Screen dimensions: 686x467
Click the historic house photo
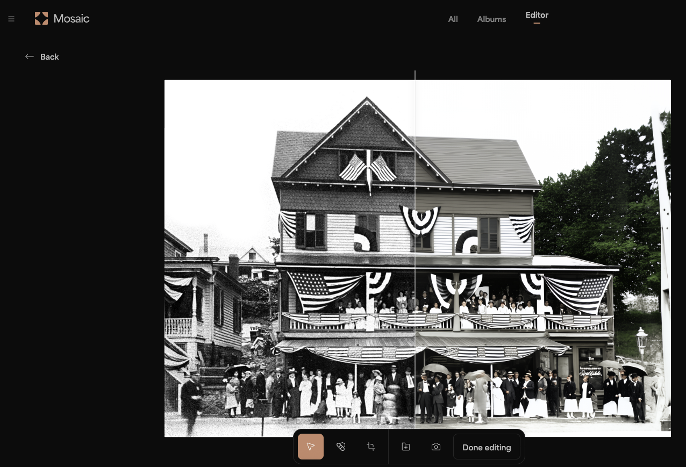[x=418, y=258]
